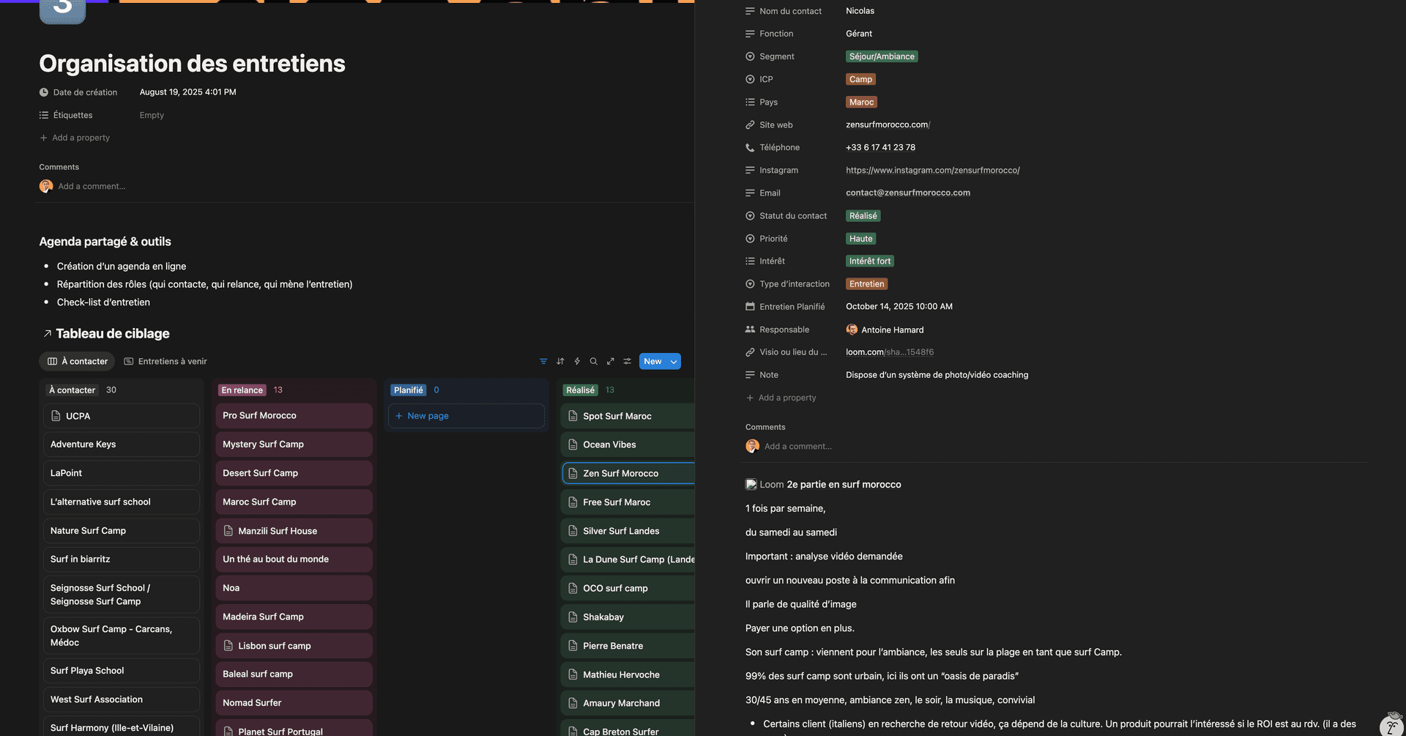The image size is (1406, 736).
Task: Add a new page in the Planifié column
Action: 466,416
